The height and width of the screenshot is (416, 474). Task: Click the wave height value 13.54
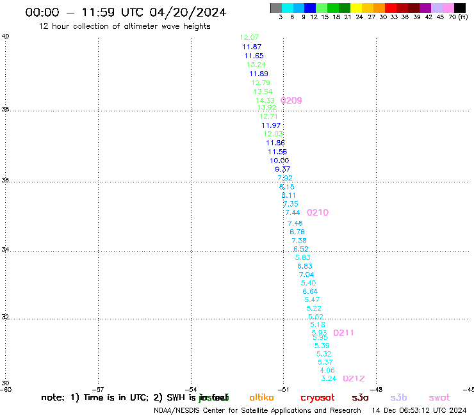(x=263, y=92)
